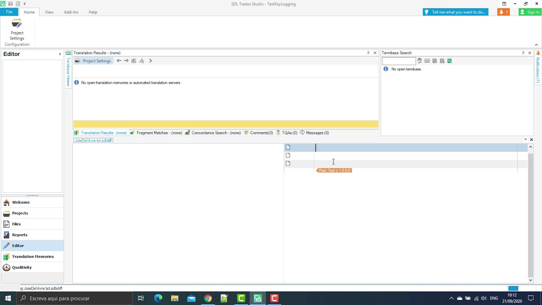Collapse the ribbon with the chevron

(536, 44)
